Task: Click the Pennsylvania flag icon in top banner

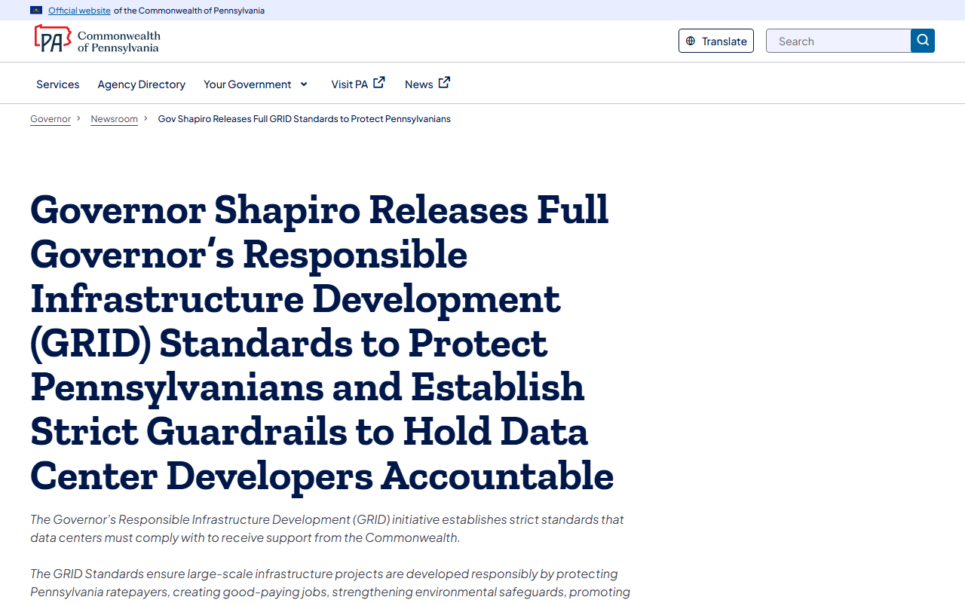Action: [x=36, y=11]
